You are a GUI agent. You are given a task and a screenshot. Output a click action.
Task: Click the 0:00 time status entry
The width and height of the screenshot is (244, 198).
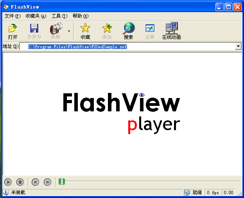pyautogui.click(x=228, y=193)
